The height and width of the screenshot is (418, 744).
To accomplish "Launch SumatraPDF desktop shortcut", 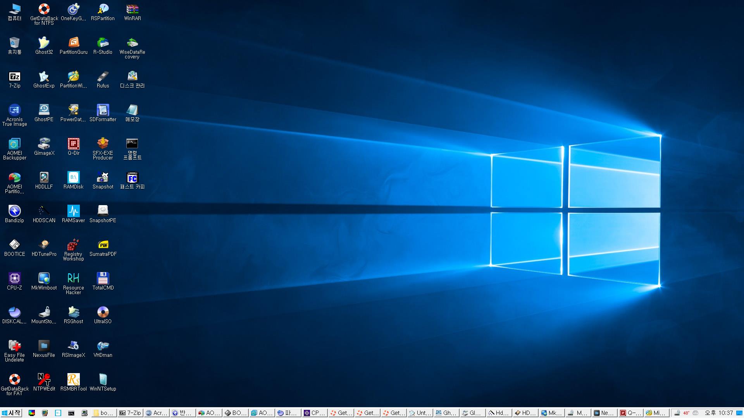I will point(103,248).
